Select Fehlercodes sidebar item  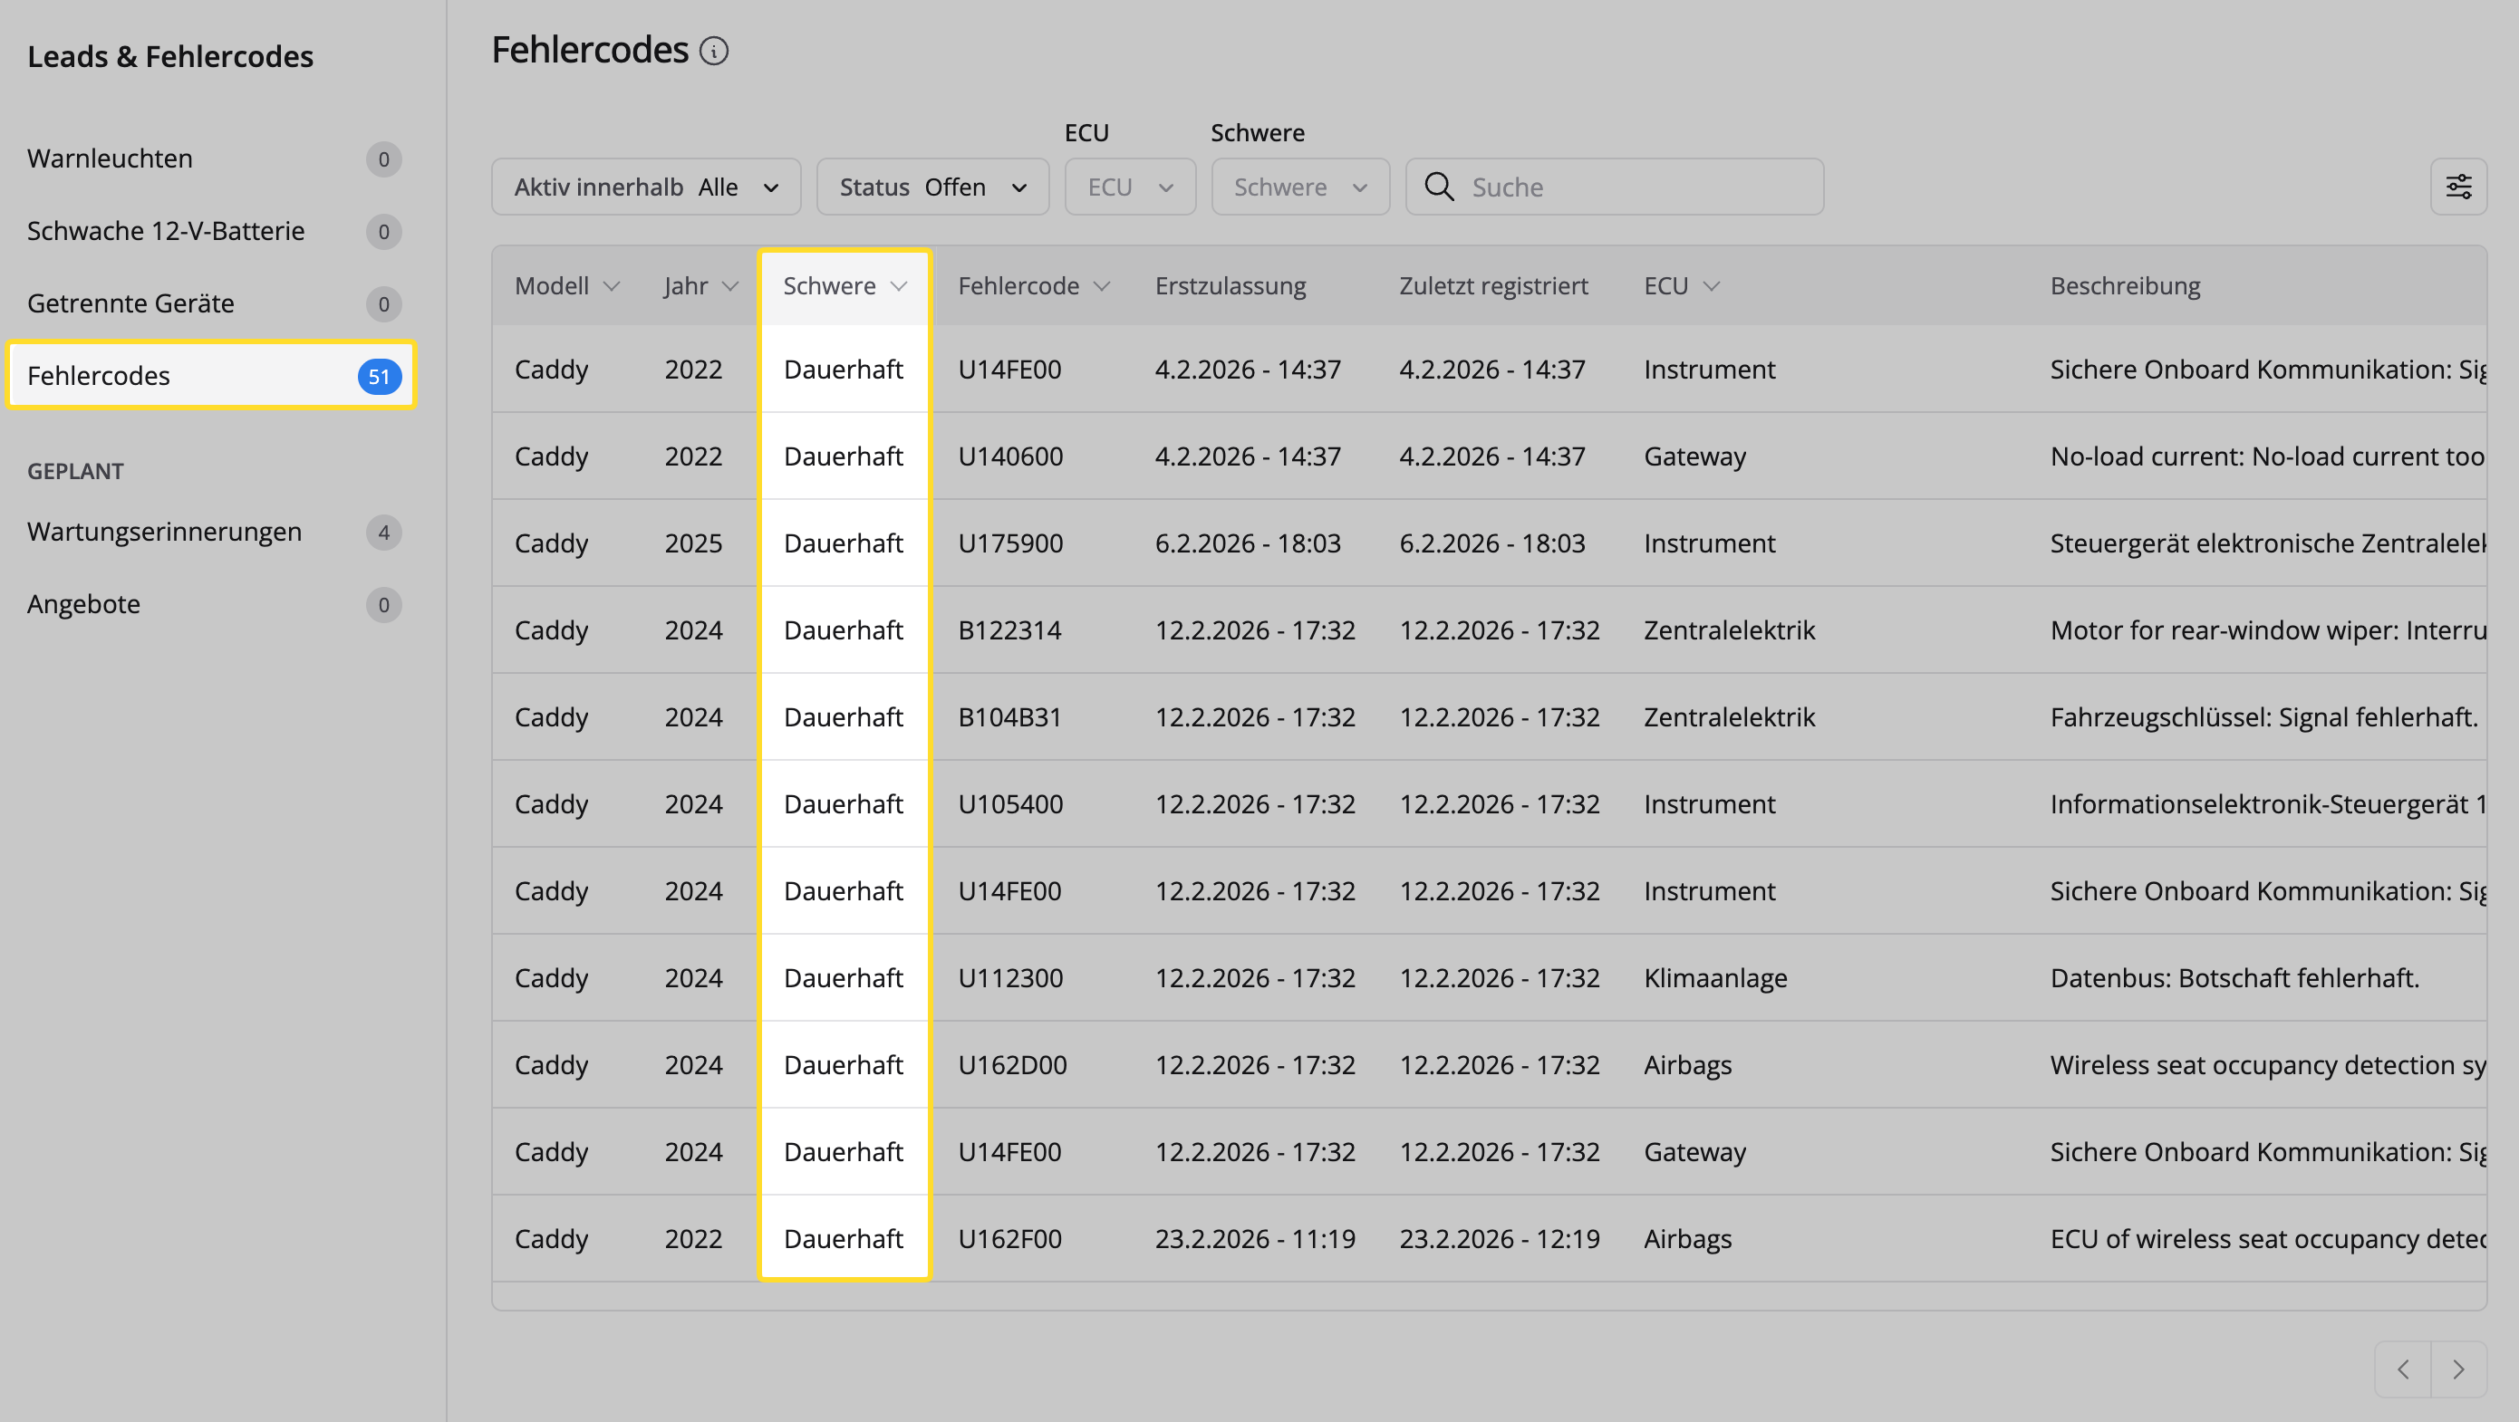(211, 375)
